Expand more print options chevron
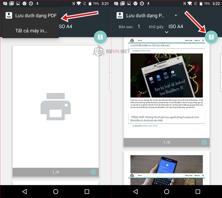Image resolution: width=222 pixels, height=198 pixels. (x=166, y=33)
